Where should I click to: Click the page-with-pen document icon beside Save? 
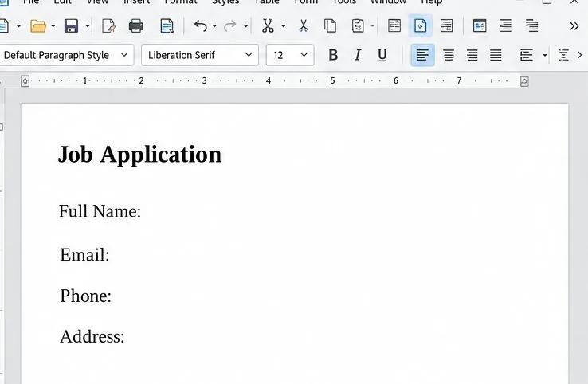pos(108,25)
